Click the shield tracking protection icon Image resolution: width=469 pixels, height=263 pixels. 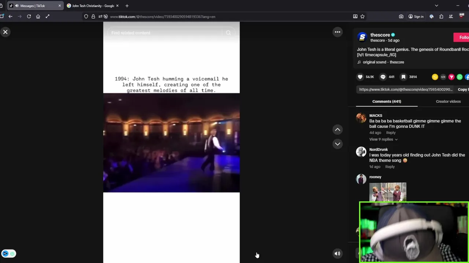coord(86,16)
